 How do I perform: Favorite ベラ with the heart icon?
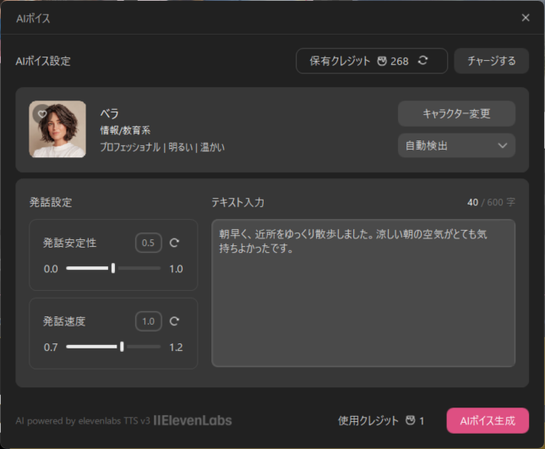pos(42,113)
